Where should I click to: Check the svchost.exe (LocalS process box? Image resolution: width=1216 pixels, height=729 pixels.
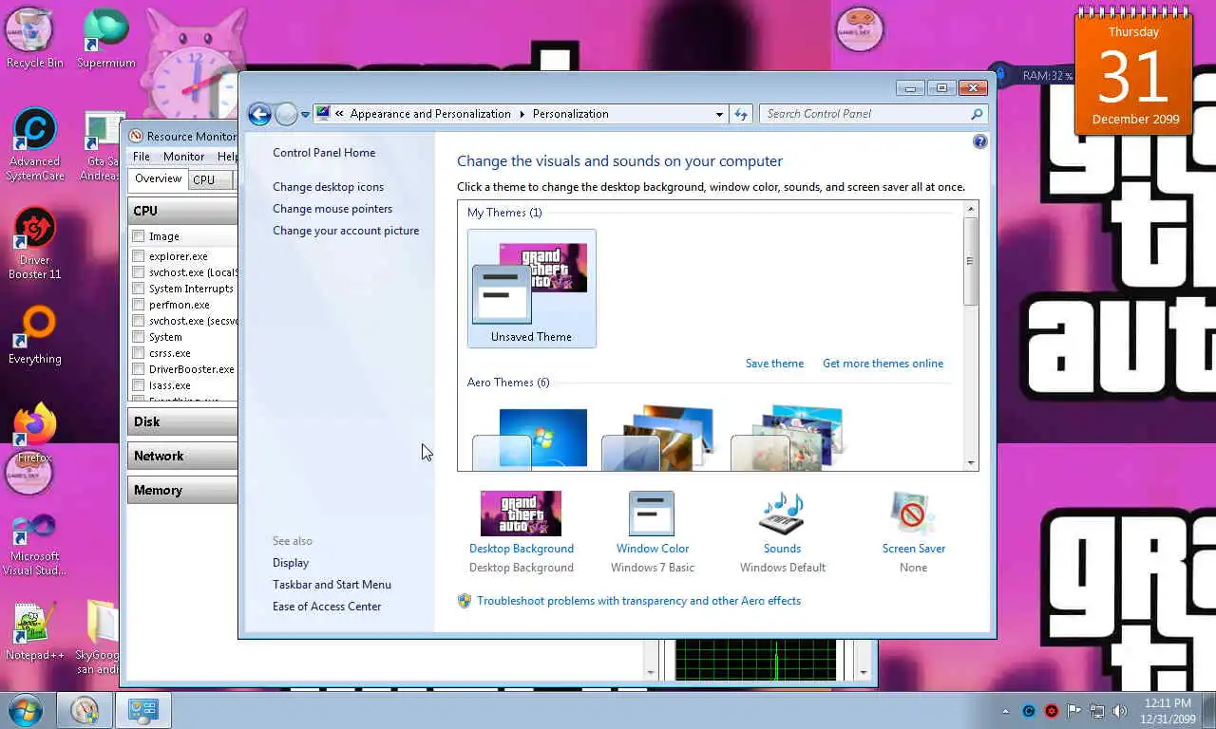139,272
